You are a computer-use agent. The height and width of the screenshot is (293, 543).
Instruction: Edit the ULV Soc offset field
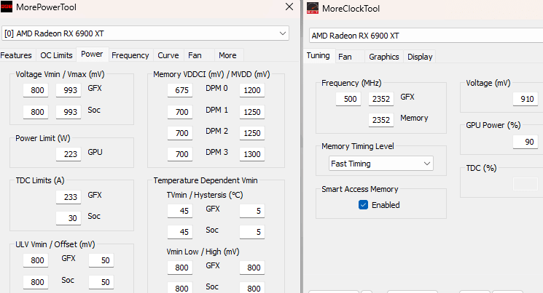(x=101, y=282)
